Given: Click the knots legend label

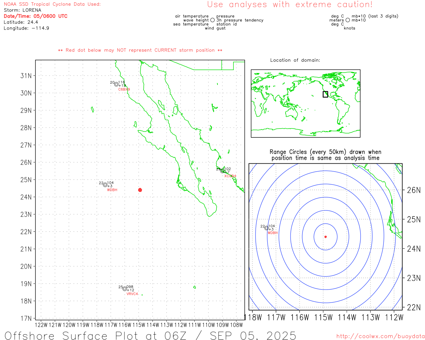Looking at the screenshot, I should (350, 28).
